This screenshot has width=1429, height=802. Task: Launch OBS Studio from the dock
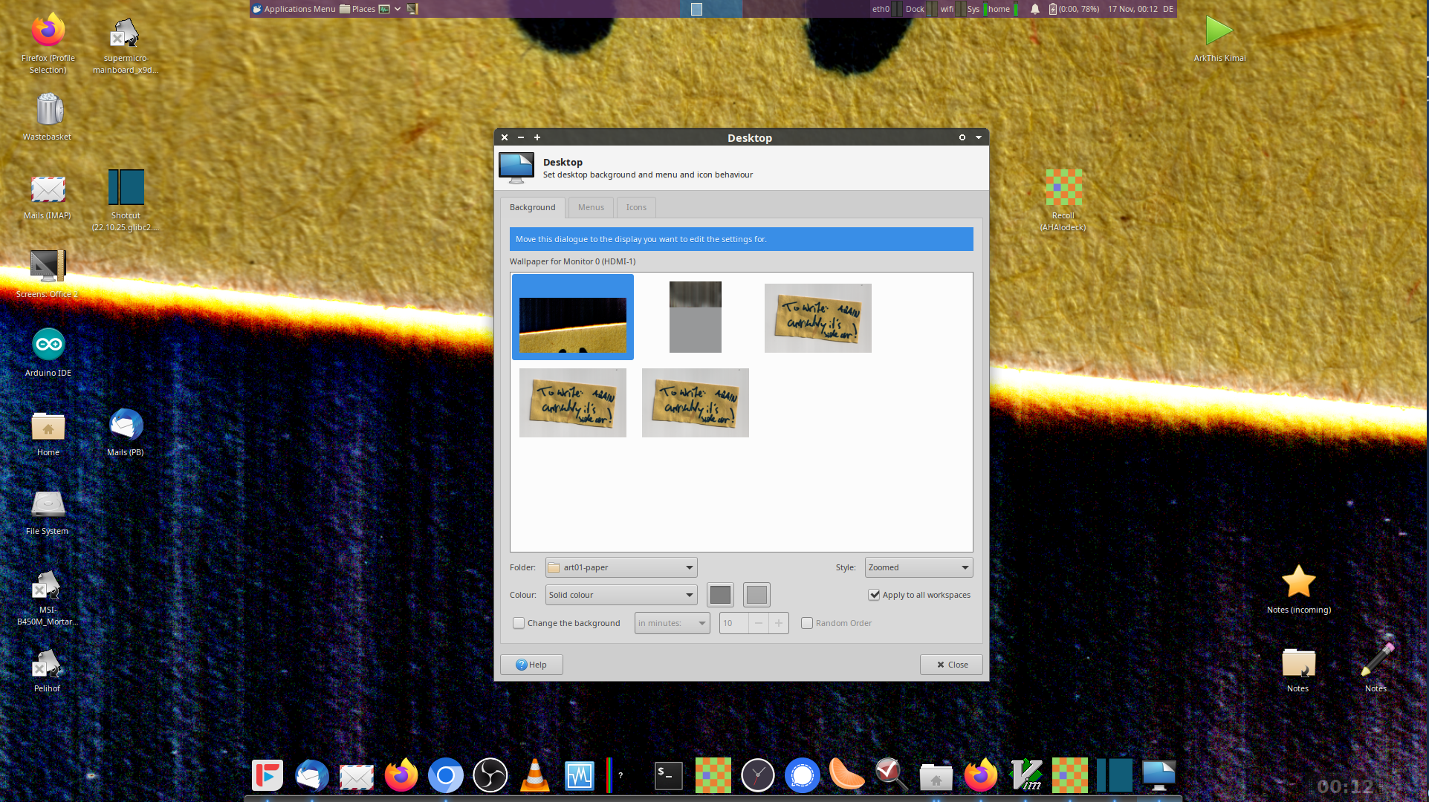pos(490,776)
